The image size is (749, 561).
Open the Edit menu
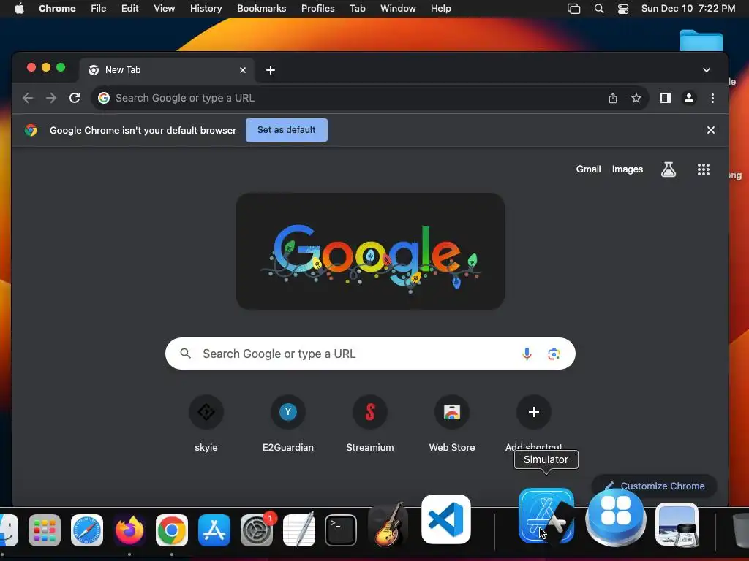(129, 9)
